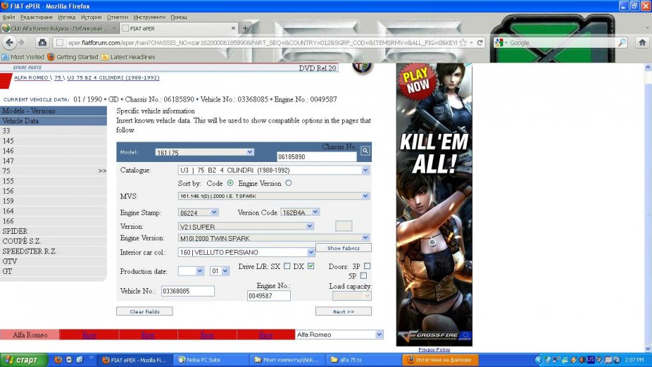The height and width of the screenshot is (367, 652).
Task: Open a new tab with the plus icon
Action: [x=246, y=29]
